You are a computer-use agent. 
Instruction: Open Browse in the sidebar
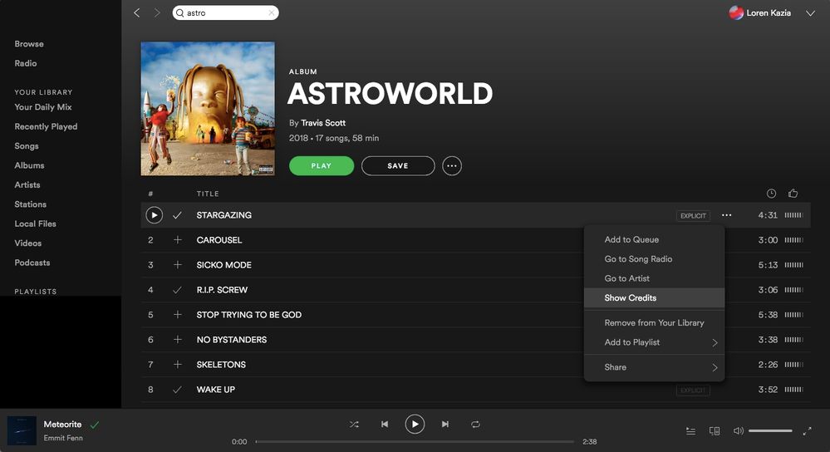pyautogui.click(x=29, y=44)
